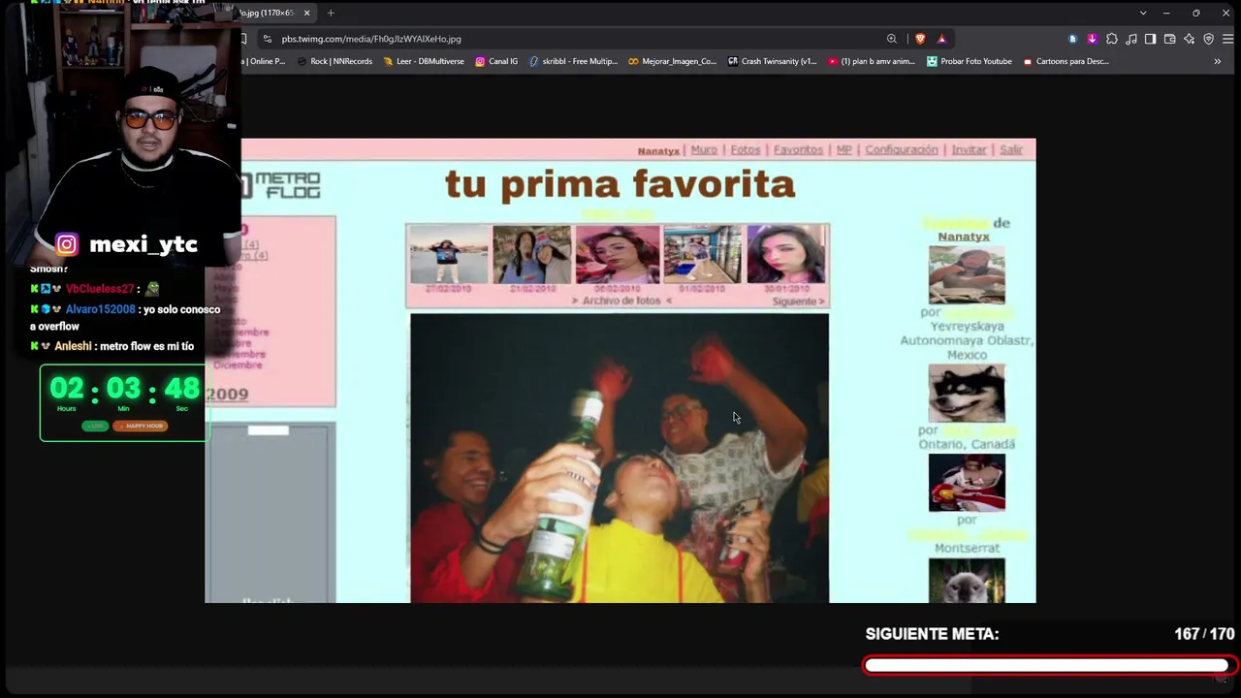The width and height of the screenshot is (1241, 698).
Task: Open the Leer - DBMultiverse bookmark
Action: click(424, 61)
